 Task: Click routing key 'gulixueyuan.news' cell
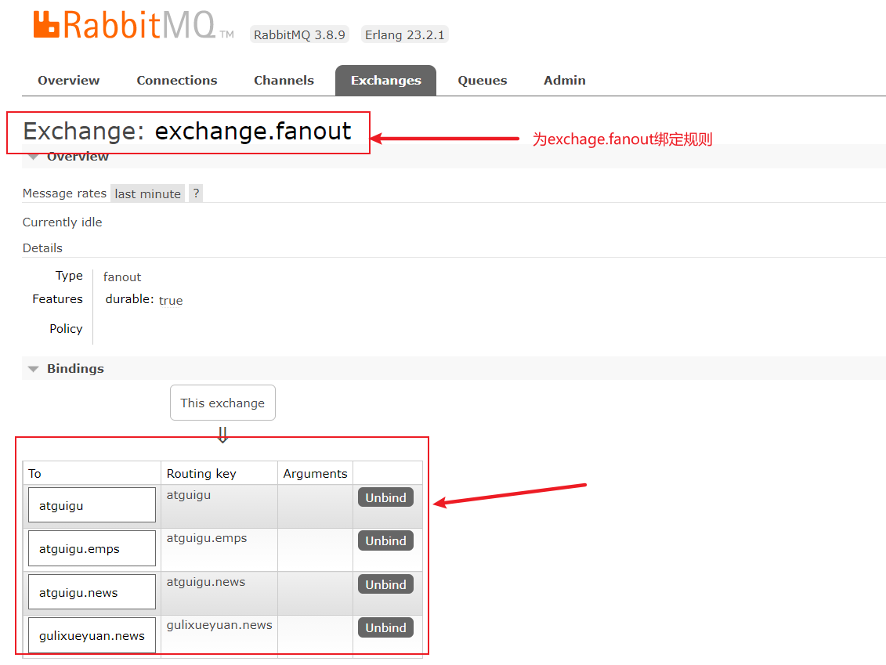[x=219, y=636]
